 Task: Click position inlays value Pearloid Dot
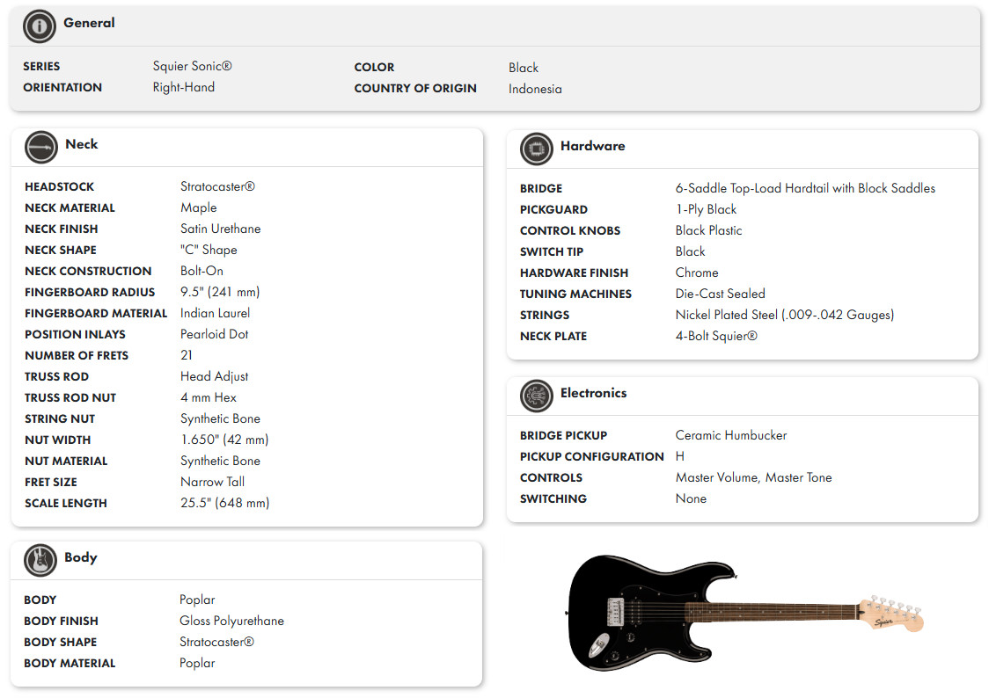(215, 335)
